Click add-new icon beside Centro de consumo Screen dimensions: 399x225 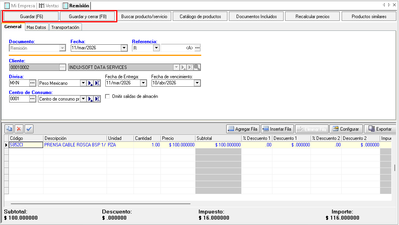(90, 99)
